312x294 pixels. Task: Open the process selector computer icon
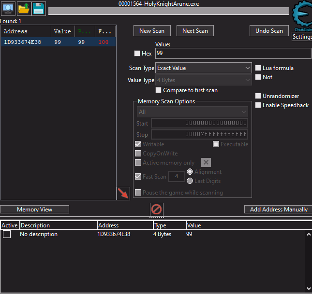[9, 9]
